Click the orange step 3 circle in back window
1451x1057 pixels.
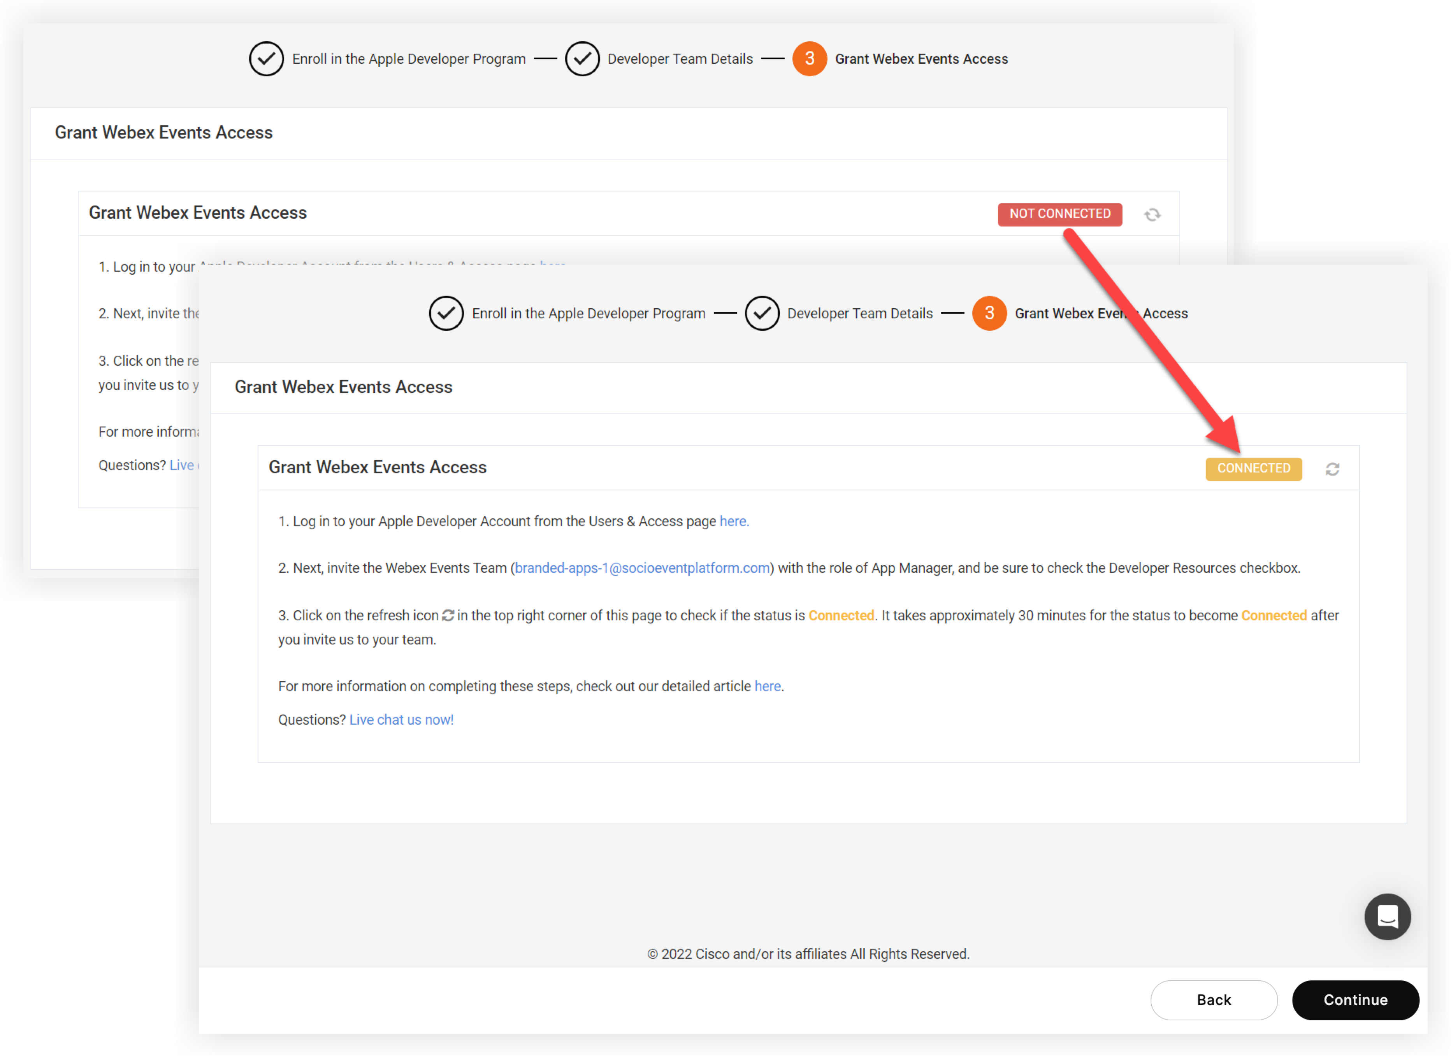tap(809, 59)
